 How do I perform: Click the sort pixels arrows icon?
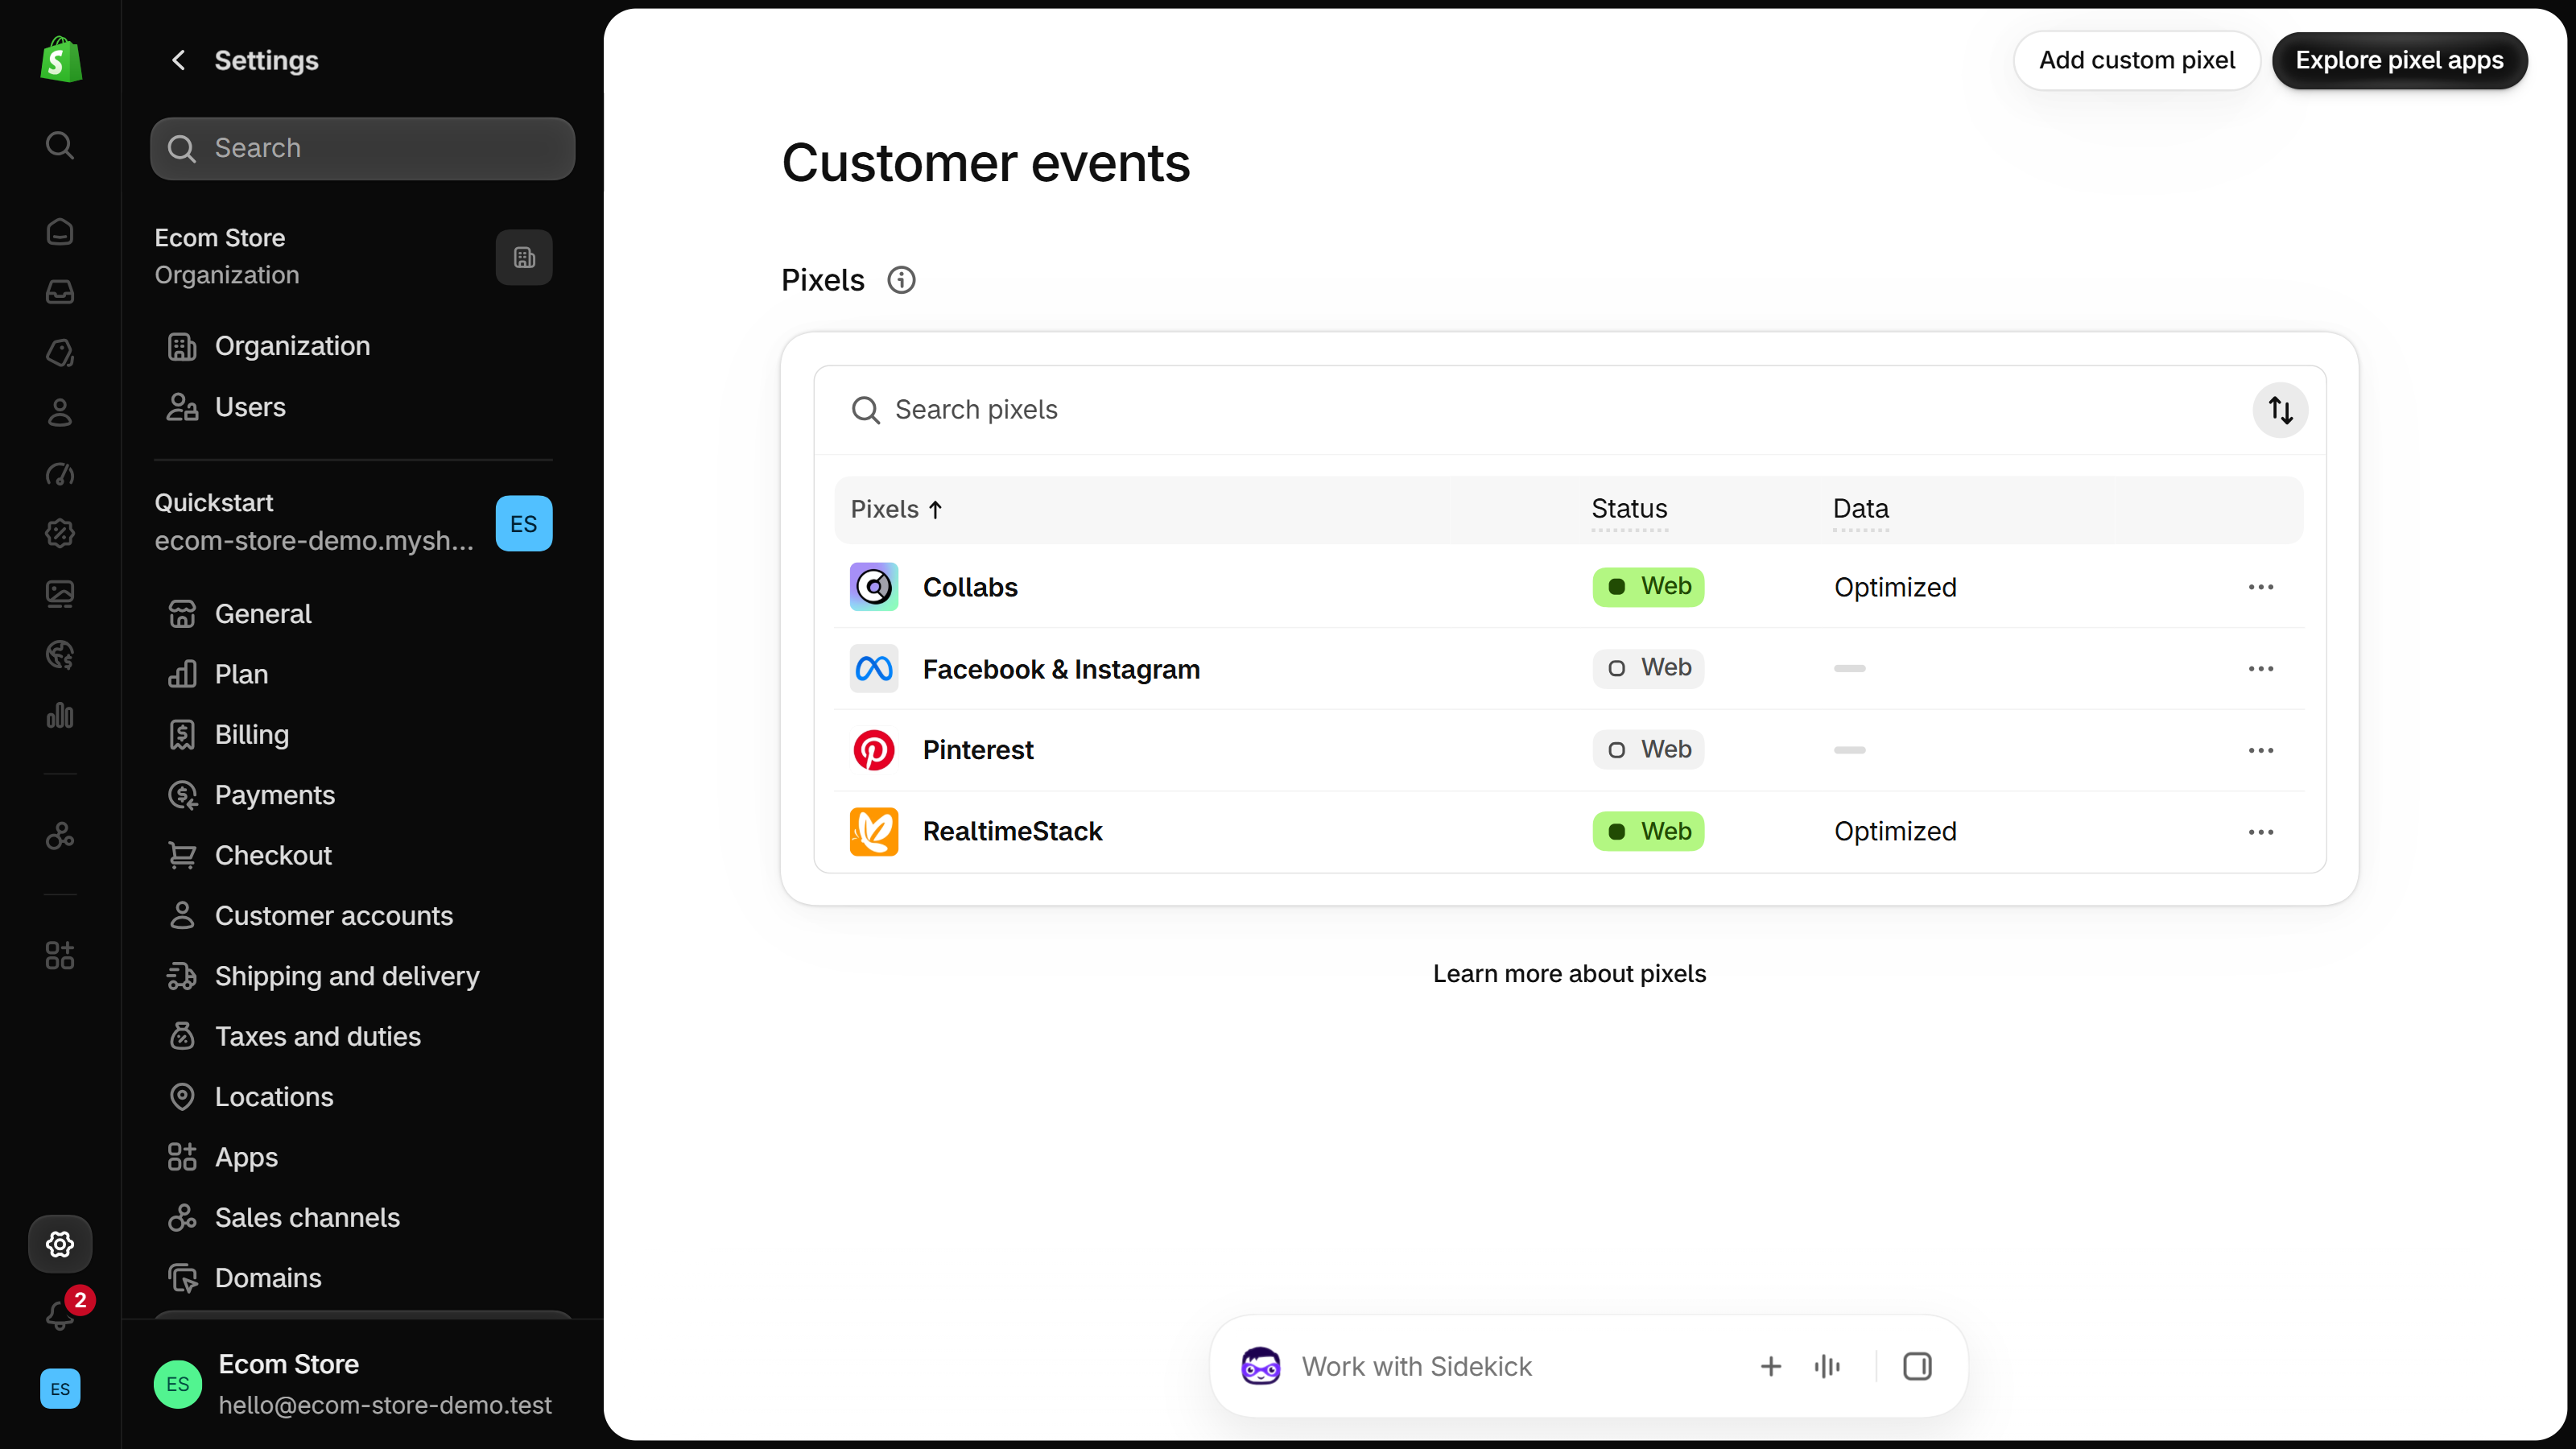[2280, 410]
